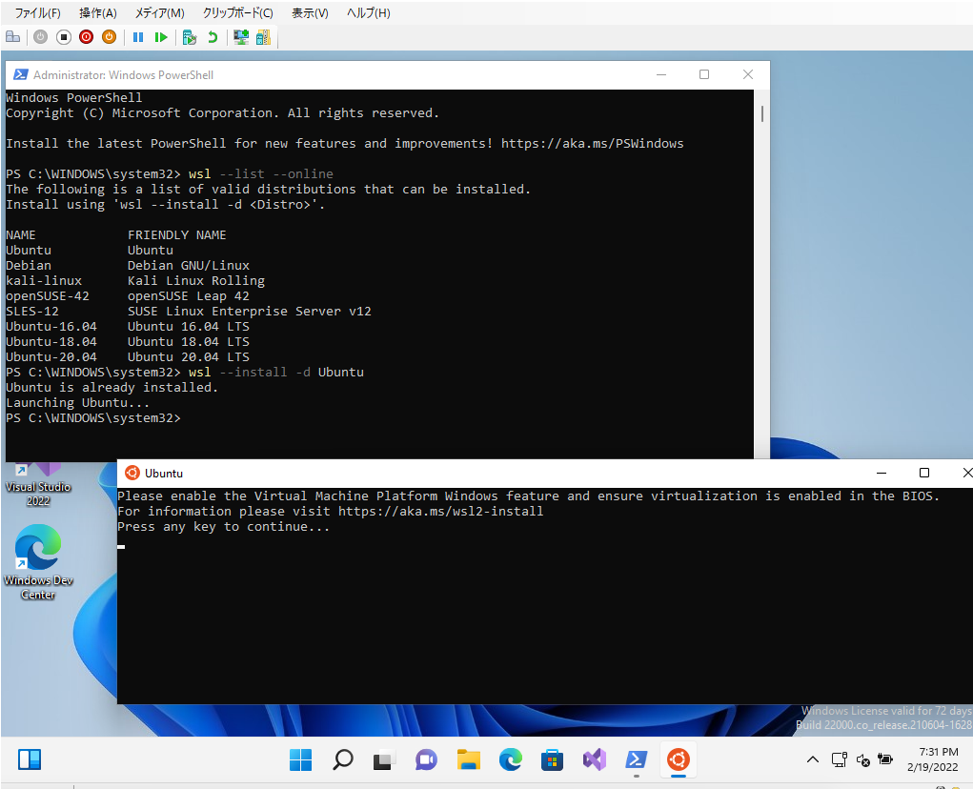Maximize the Ubuntu window
Screen dimensions: 973x789
pos(924,473)
